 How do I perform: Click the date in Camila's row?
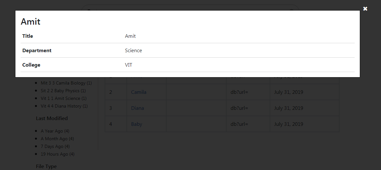coord(288,92)
